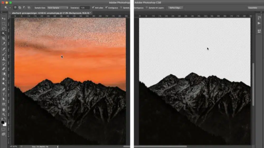
Task: Open the Sample Size dropdown
Action: point(58,8)
